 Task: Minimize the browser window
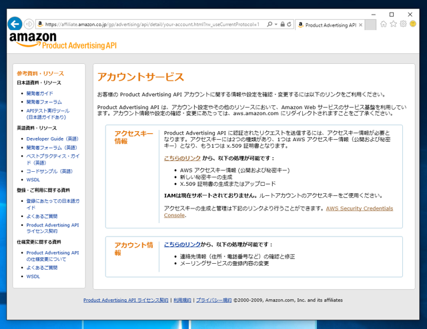(374, 15)
